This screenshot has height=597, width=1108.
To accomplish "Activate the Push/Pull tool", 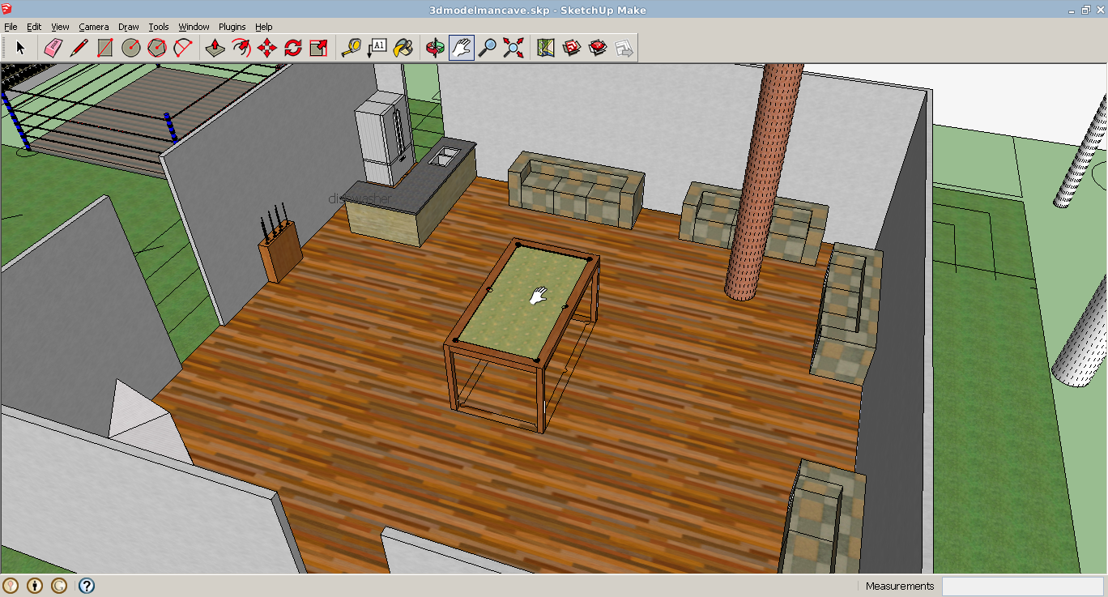I will [215, 48].
